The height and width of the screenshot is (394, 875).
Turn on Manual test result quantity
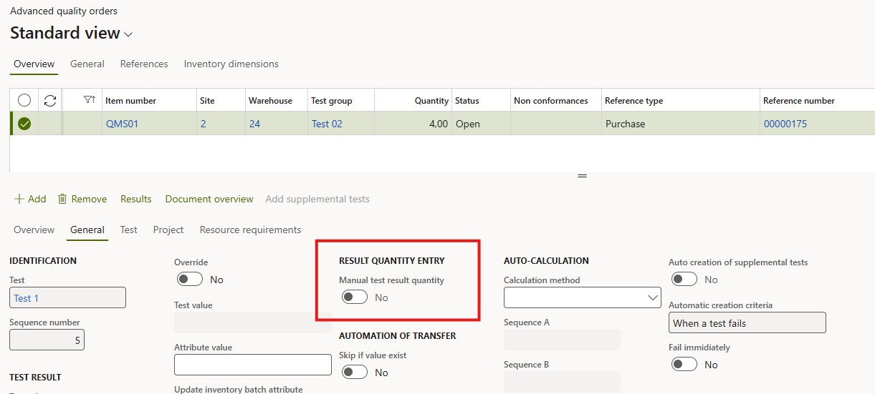click(x=355, y=297)
